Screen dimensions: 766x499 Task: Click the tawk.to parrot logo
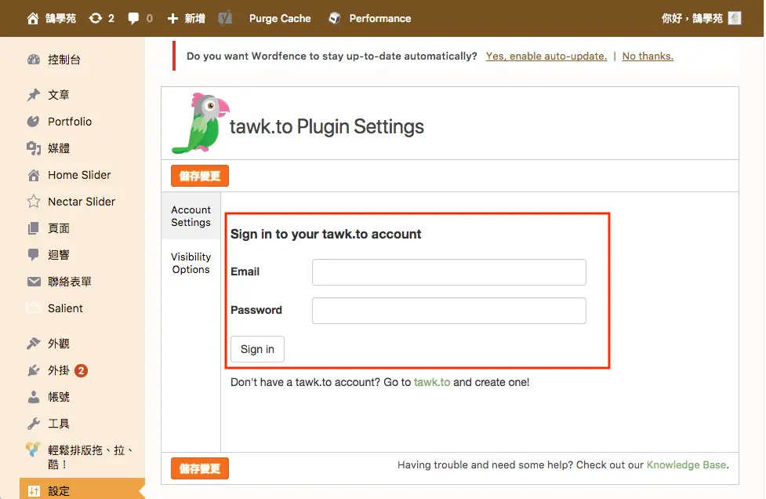point(200,123)
